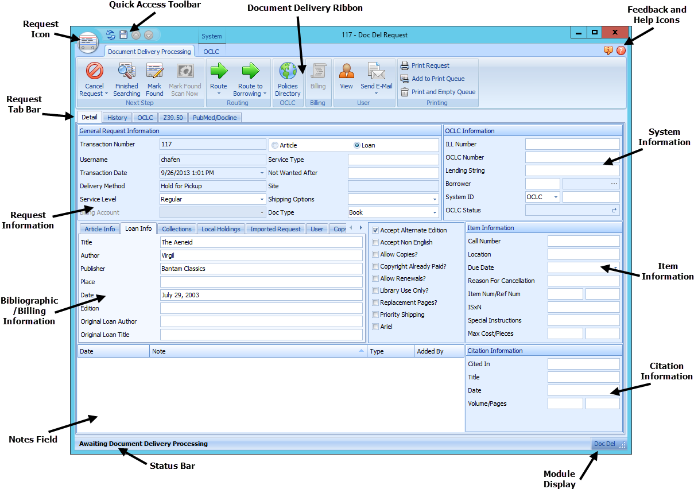
Task: Switch to the History tab
Action: point(117,118)
